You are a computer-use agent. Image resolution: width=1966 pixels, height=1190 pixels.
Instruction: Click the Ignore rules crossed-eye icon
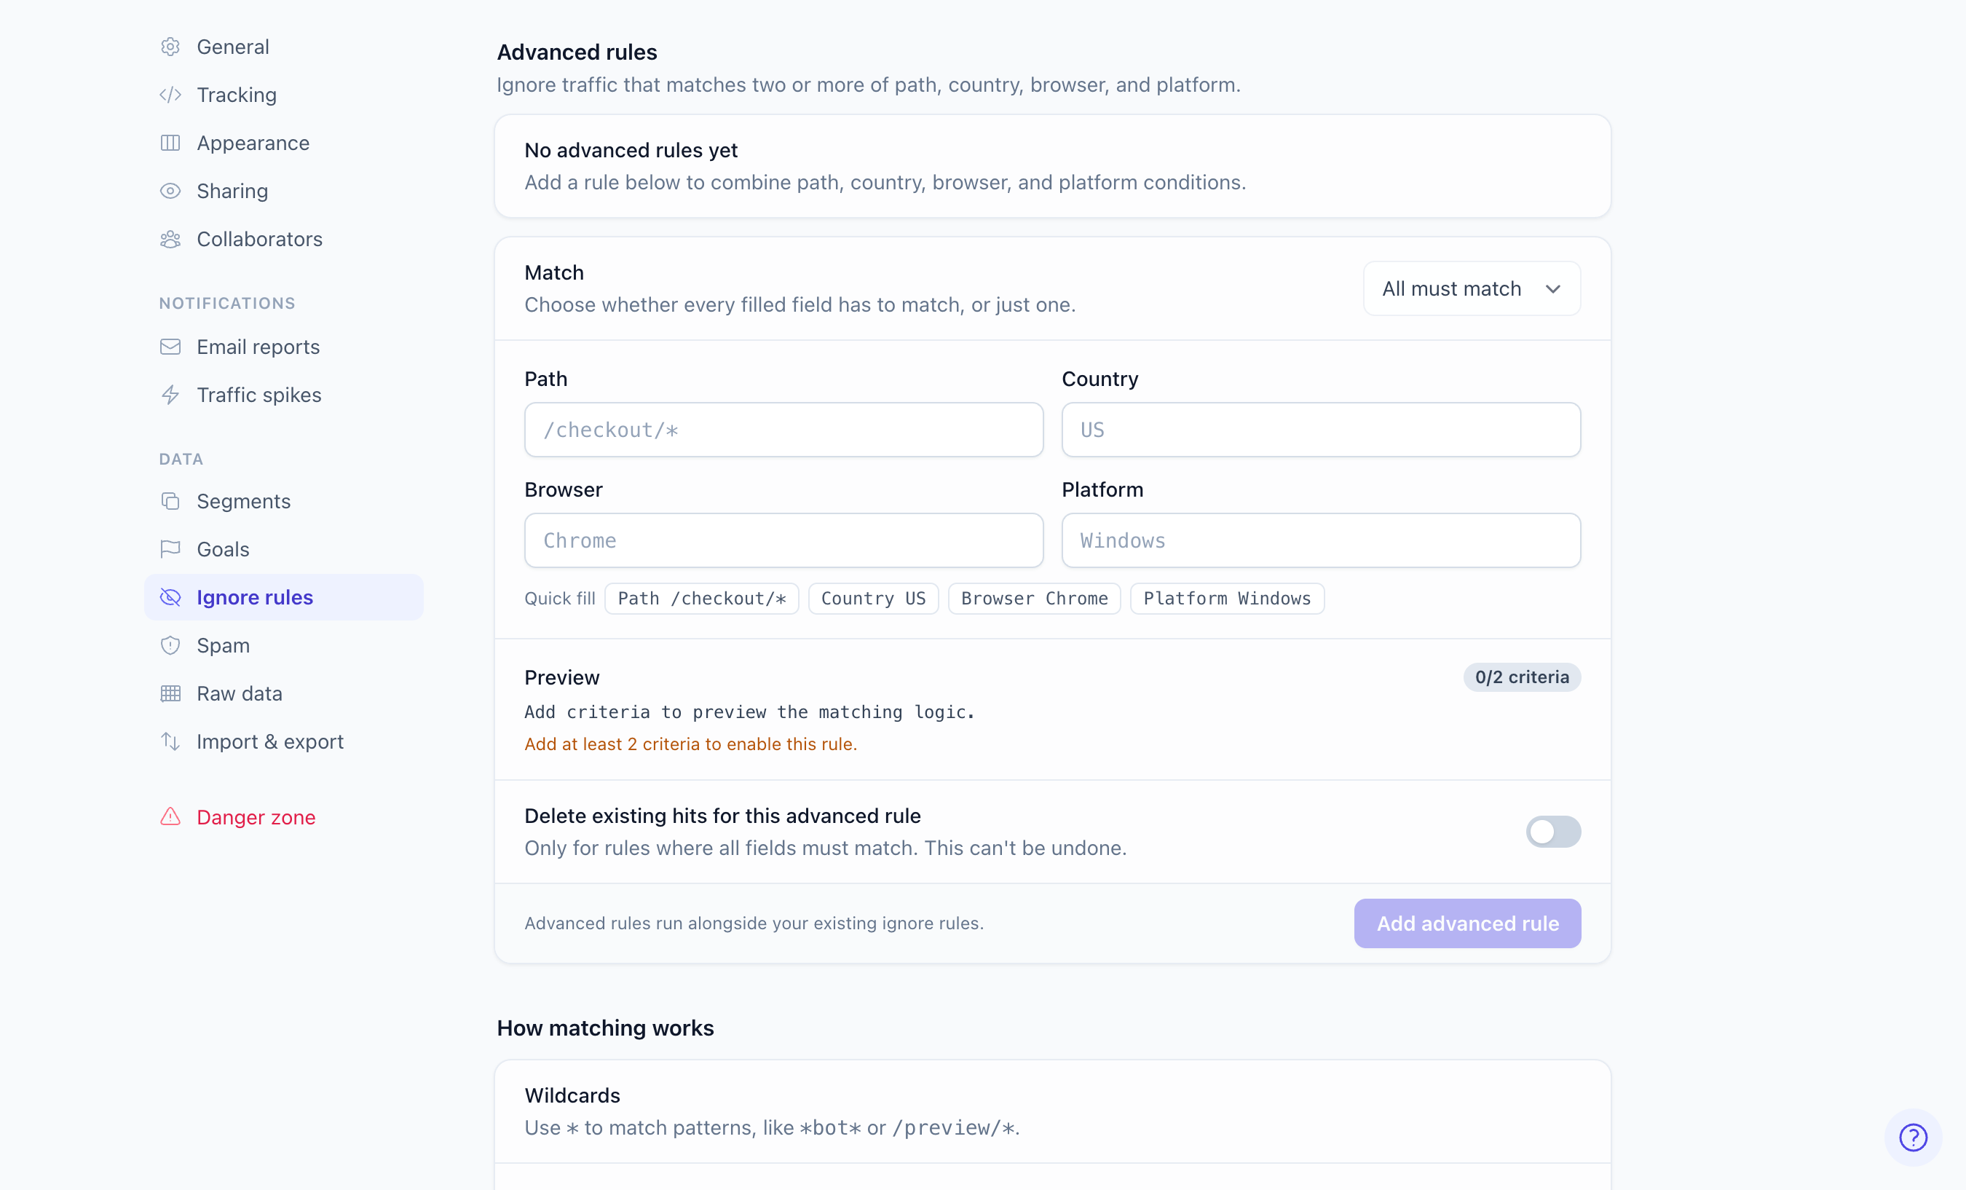click(170, 597)
